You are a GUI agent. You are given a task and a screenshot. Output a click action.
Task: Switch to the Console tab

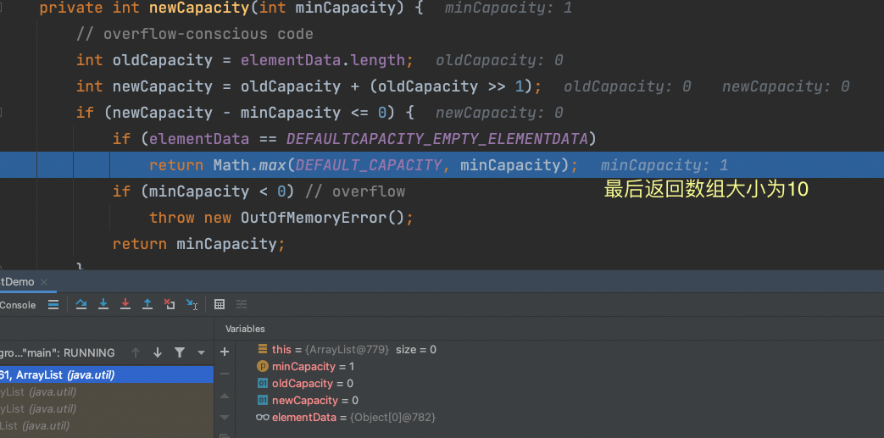18,305
